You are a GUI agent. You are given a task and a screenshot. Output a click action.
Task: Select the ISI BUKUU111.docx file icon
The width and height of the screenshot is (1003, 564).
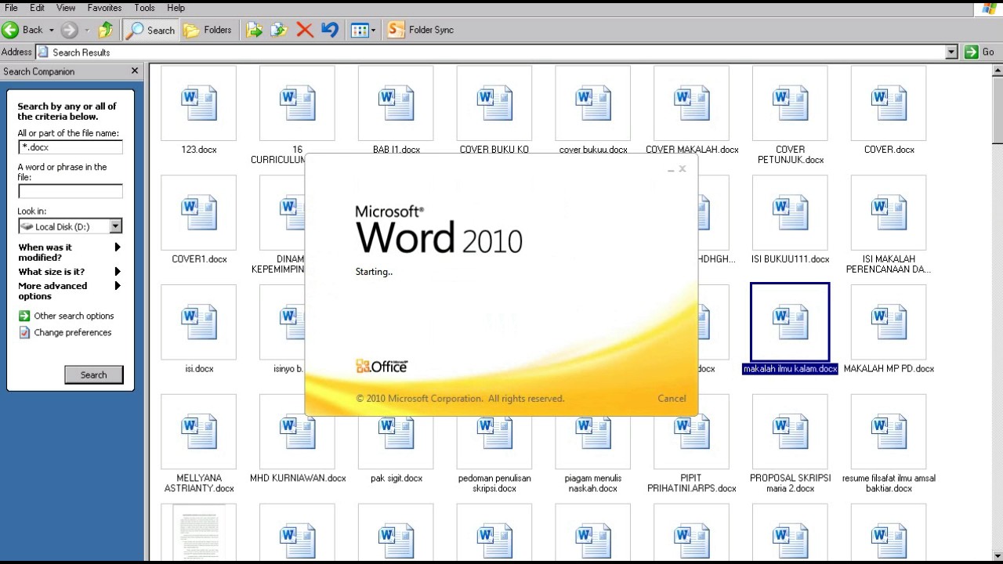pos(790,213)
